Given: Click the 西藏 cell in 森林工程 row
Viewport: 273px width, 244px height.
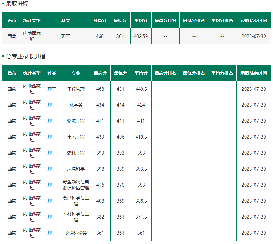Looking at the screenshot, I should (x=12, y=153).
